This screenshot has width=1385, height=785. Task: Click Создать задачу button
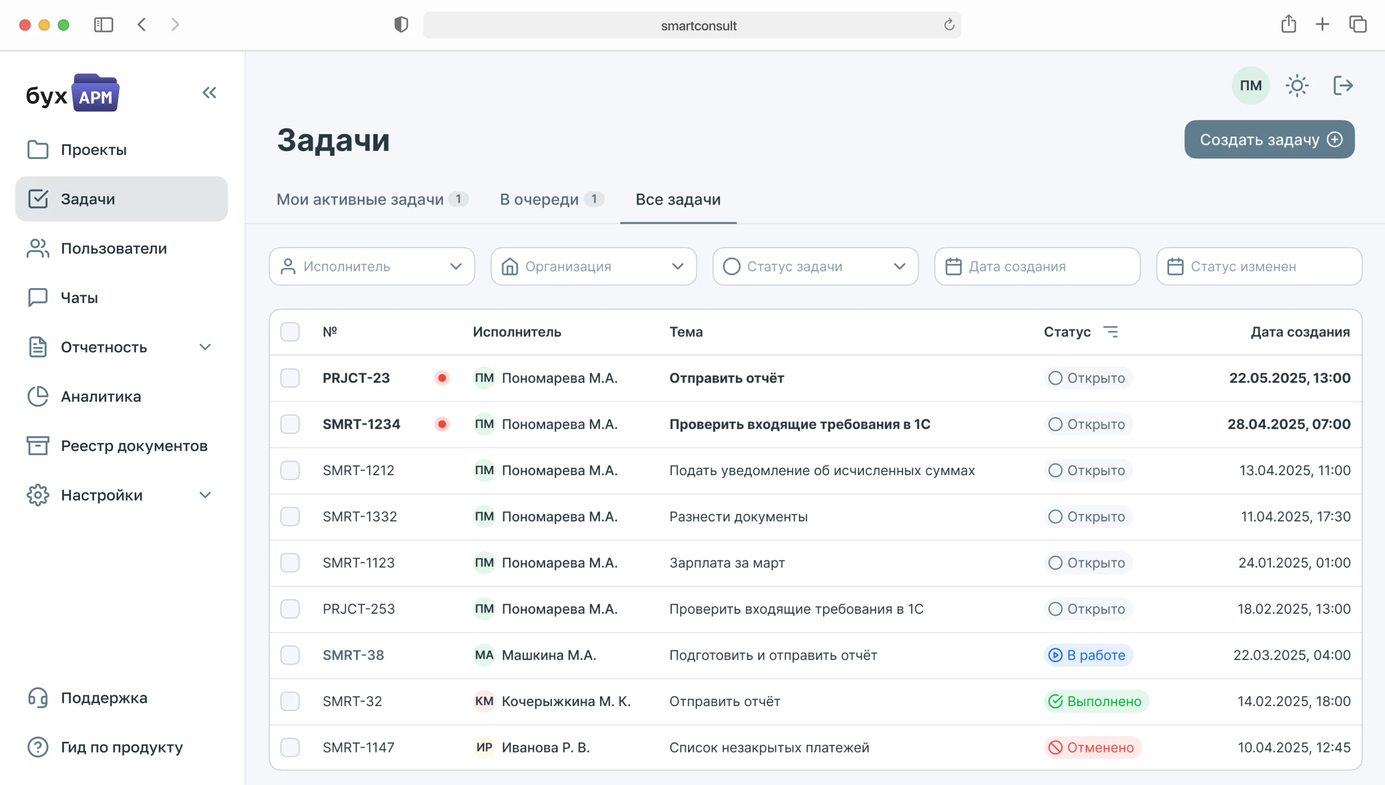pos(1269,139)
